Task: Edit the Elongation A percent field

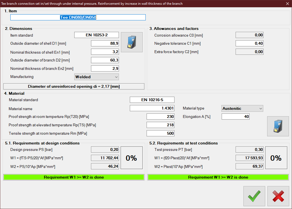Action: click(235, 117)
